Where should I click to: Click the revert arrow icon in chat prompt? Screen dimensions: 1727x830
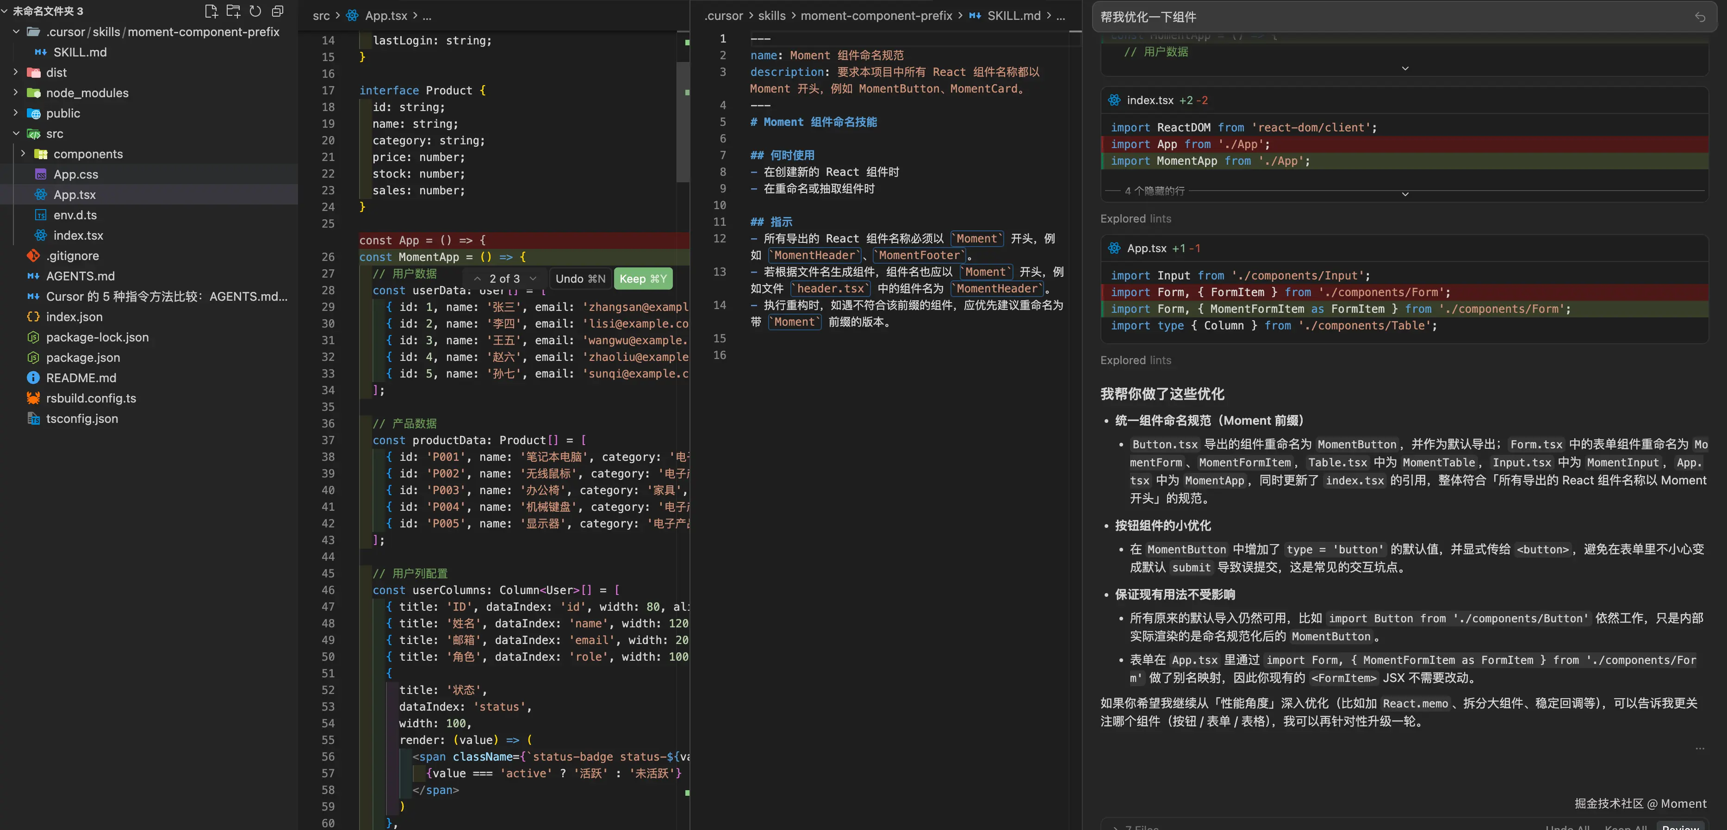[1700, 17]
